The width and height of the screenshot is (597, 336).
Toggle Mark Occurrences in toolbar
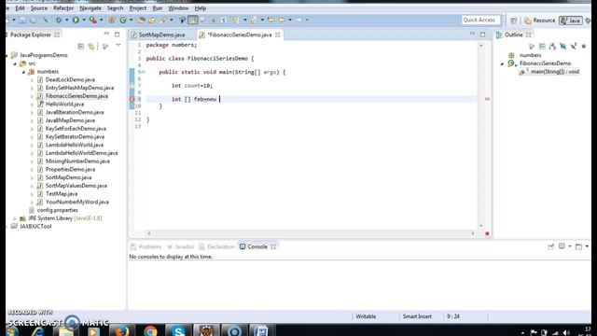tap(193, 20)
